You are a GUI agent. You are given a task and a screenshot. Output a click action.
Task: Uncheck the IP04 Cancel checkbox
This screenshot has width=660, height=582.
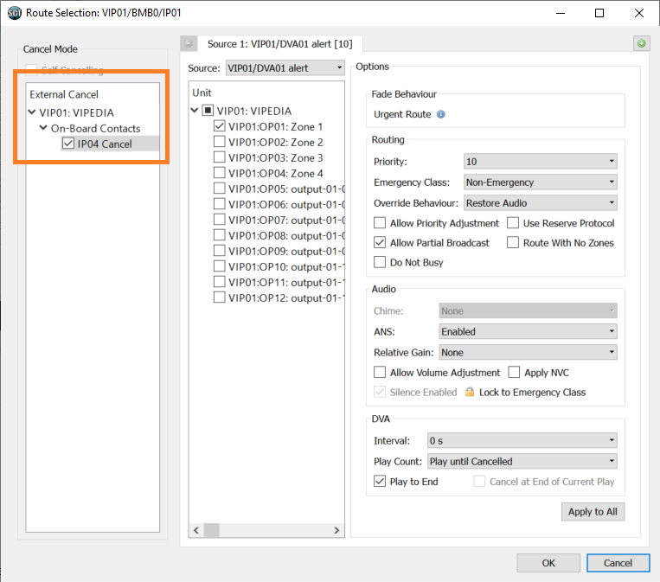[x=68, y=144]
